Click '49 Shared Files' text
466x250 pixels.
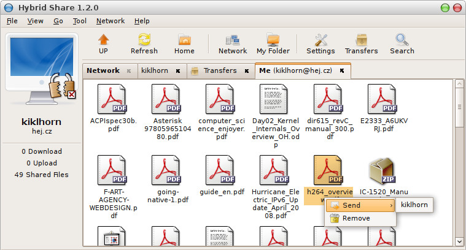coord(42,175)
